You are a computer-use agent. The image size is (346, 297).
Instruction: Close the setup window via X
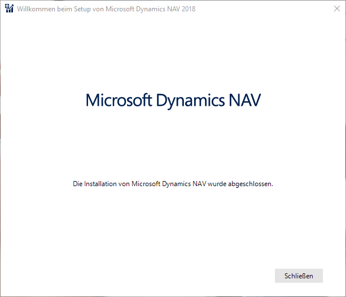point(337,8)
